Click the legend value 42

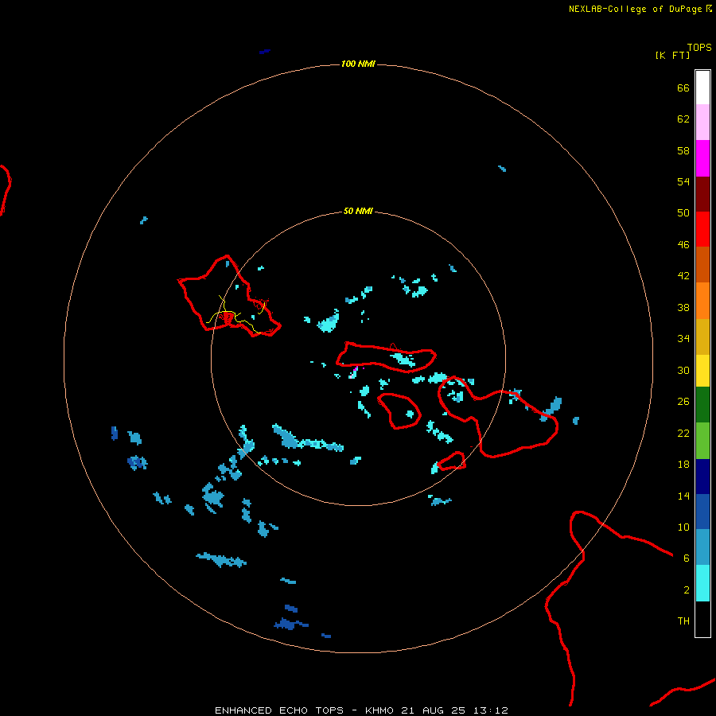coord(683,276)
